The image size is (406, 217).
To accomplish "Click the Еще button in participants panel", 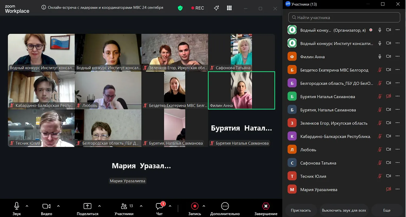I will [x=387, y=210].
